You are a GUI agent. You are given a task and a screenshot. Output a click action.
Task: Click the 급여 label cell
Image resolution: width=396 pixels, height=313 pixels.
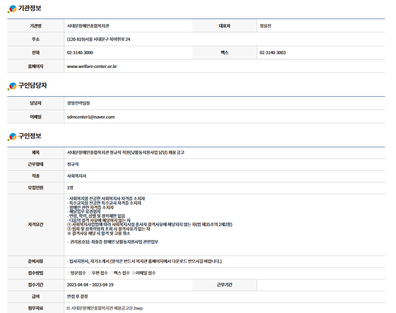tap(36, 296)
